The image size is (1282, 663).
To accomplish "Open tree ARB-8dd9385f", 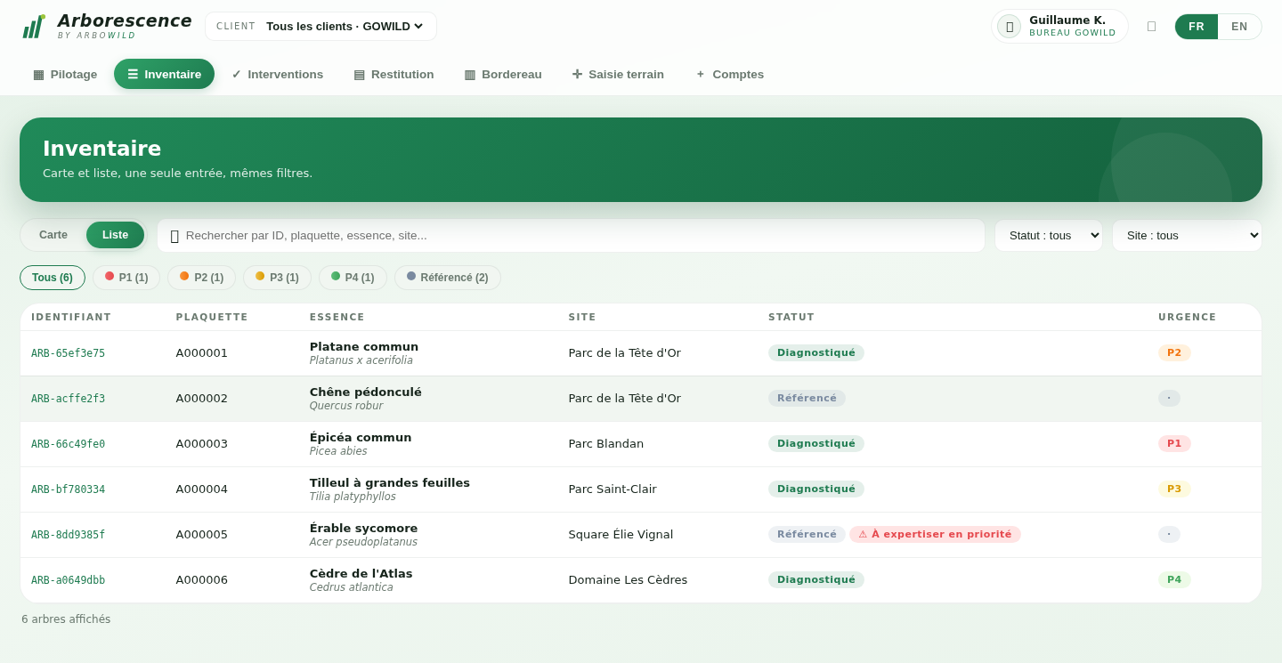I will [69, 535].
